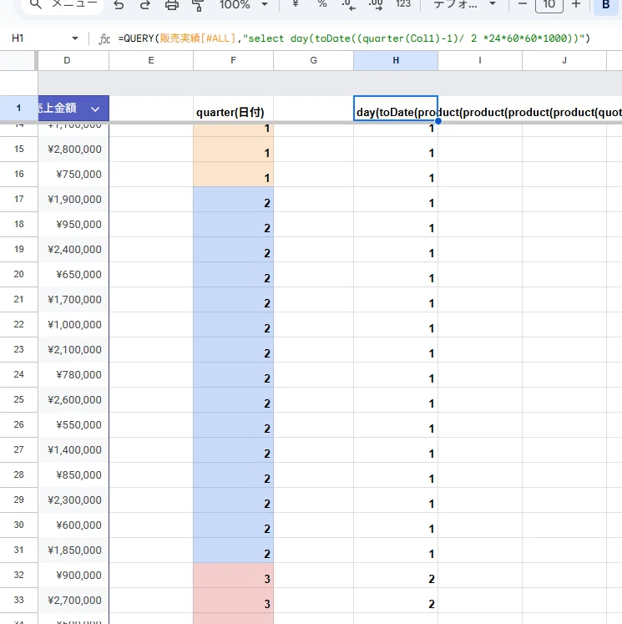Select row 17 header

point(18,200)
